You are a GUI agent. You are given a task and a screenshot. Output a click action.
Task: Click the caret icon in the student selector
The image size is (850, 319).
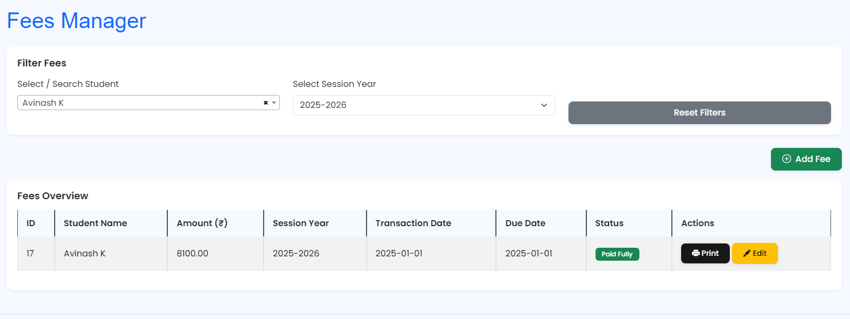(x=274, y=103)
